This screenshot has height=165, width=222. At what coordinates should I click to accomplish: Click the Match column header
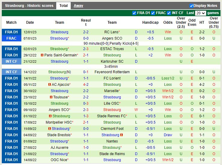(11, 22)
